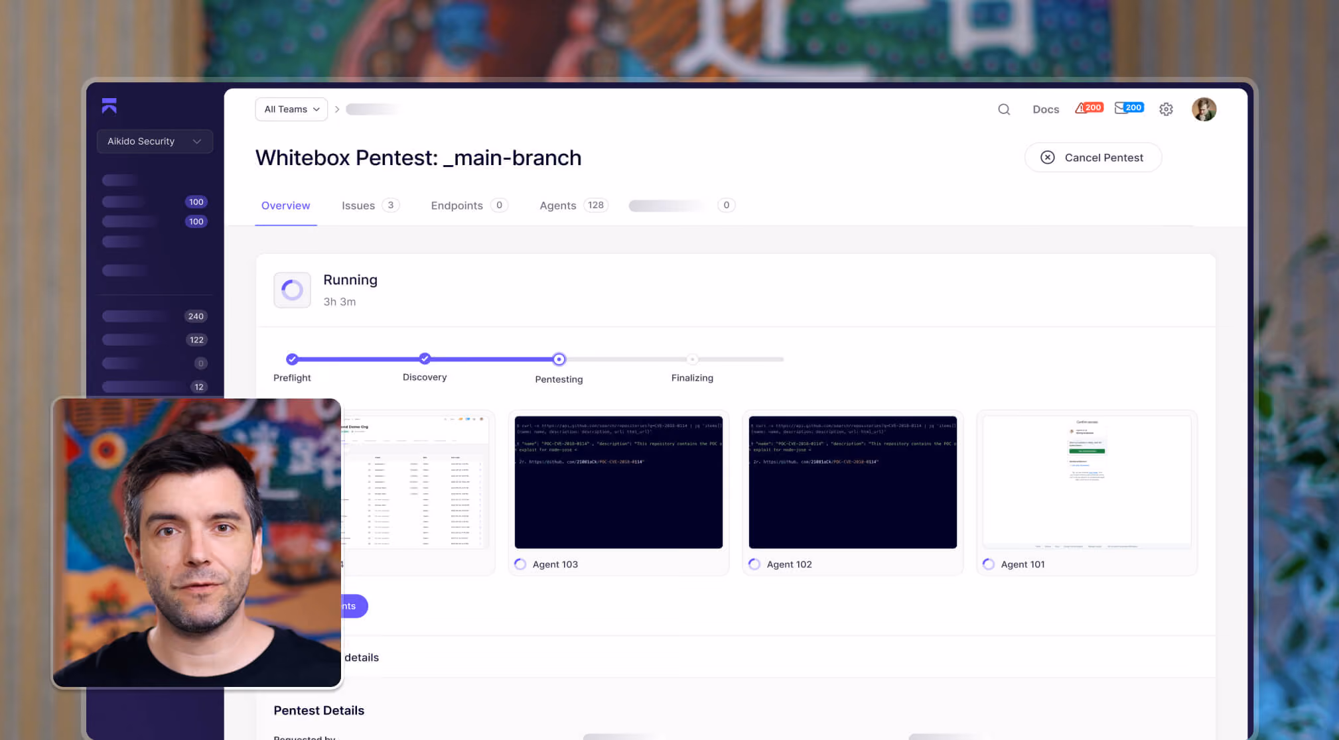This screenshot has height=740, width=1339.
Task: Open the Endpoints tab
Action: (x=469, y=206)
